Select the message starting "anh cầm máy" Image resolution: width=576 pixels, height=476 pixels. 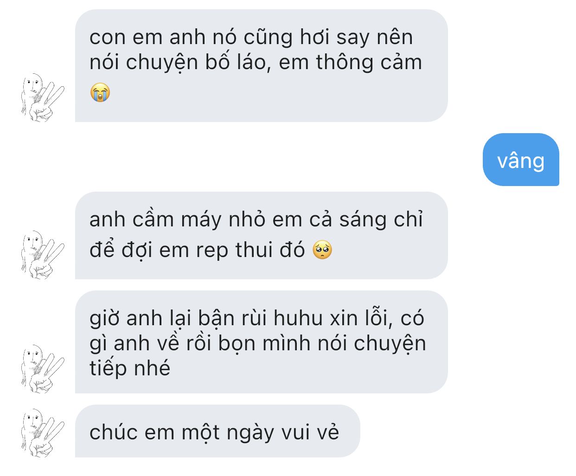pos(261,235)
